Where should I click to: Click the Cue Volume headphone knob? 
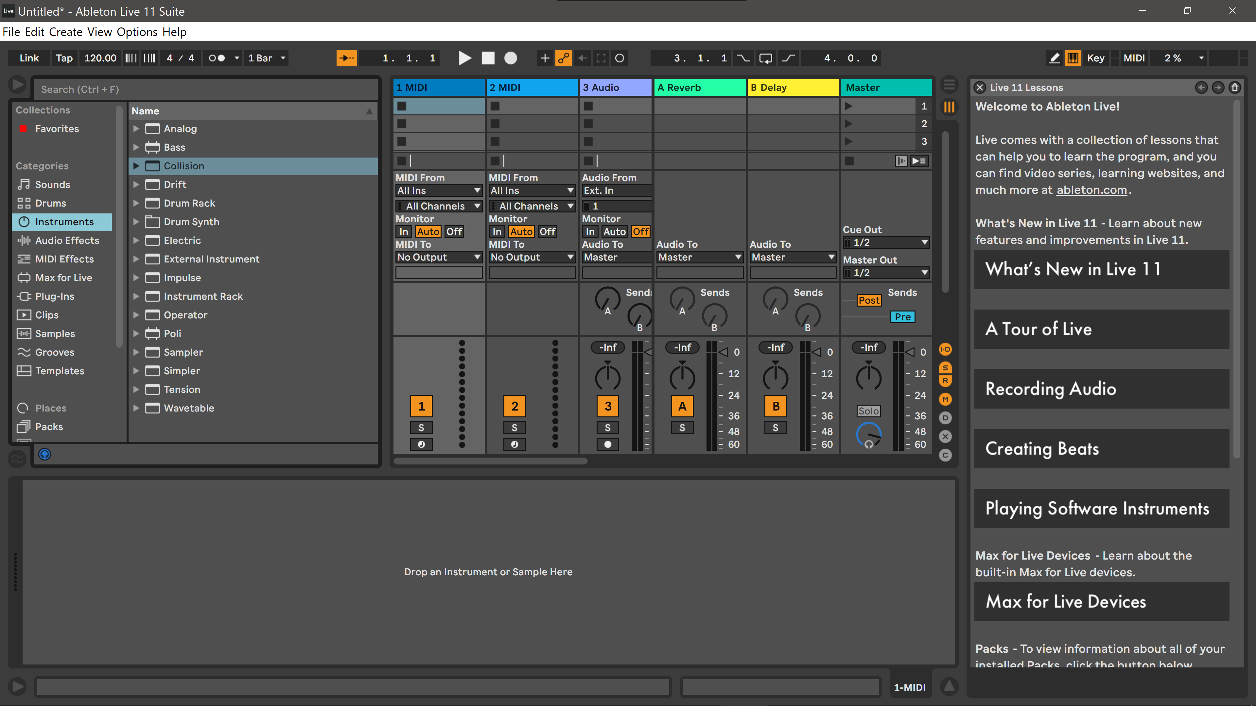point(868,435)
